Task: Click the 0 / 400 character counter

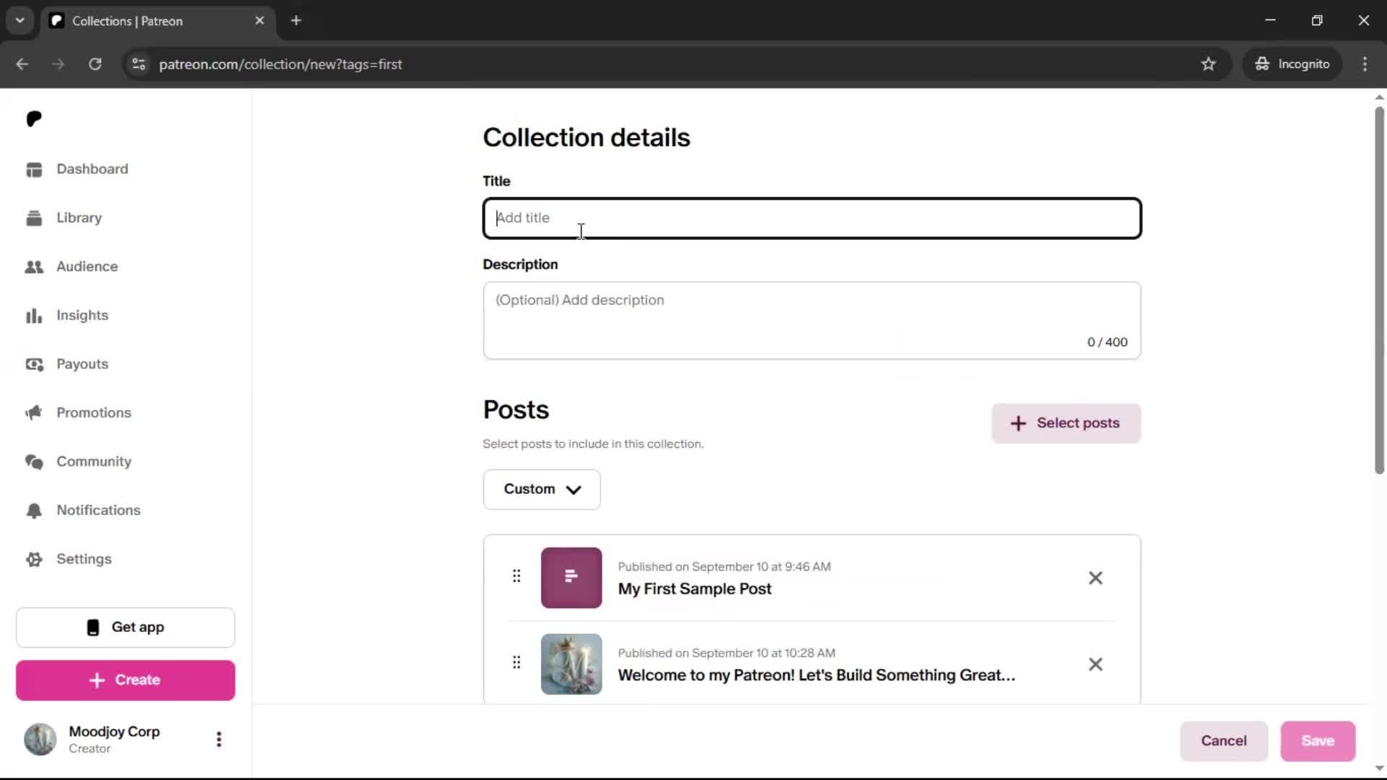Action: tap(1107, 342)
